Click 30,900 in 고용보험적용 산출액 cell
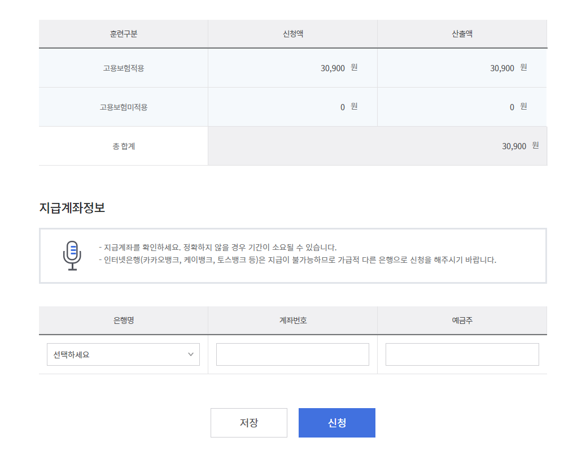Image resolution: width=564 pixels, height=459 pixels. point(502,68)
